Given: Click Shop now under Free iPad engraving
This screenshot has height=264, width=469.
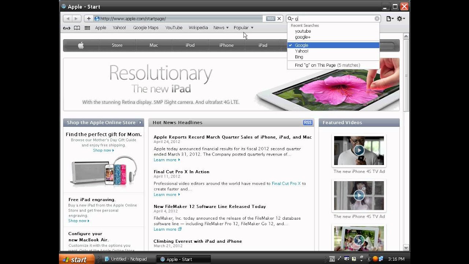Looking at the screenshot, I should pyautogui.click(x=79, y=221).
